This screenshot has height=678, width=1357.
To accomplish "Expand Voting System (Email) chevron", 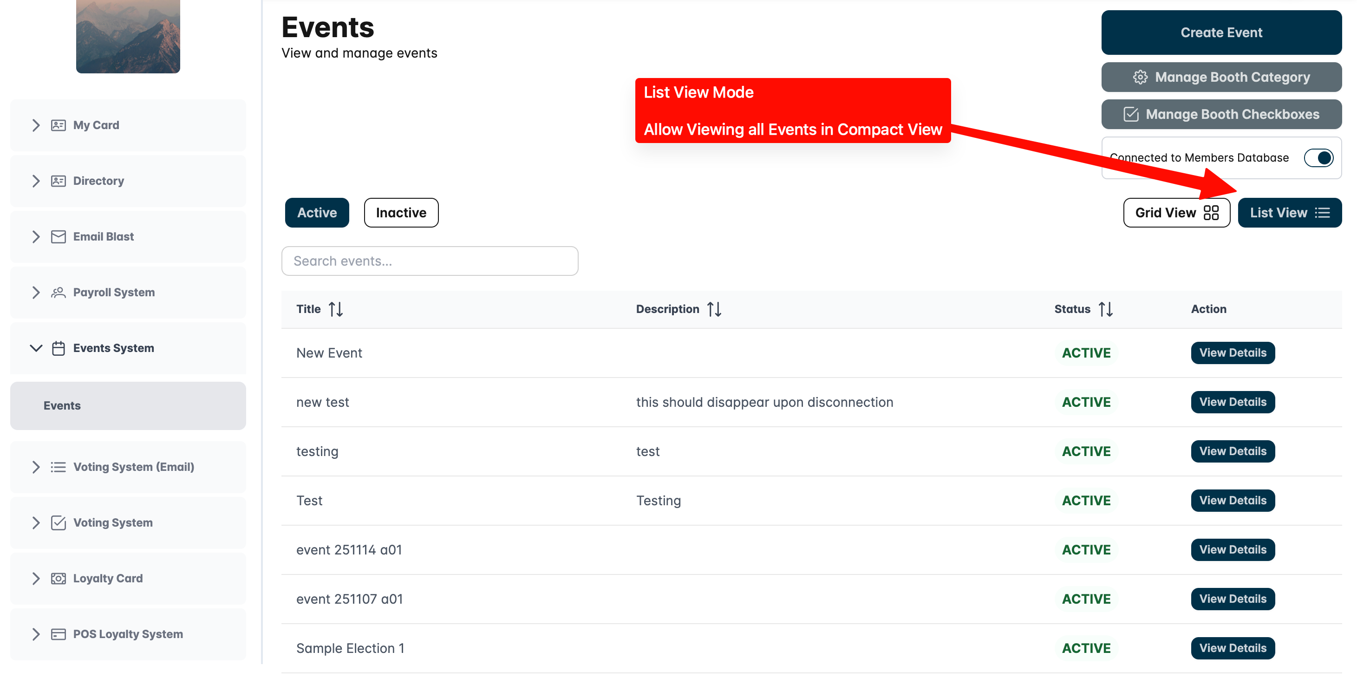I will 36,467.
